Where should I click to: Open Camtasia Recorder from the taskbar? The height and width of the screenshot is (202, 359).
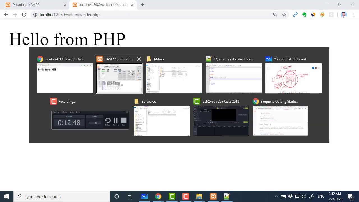(x=186, y=196)
